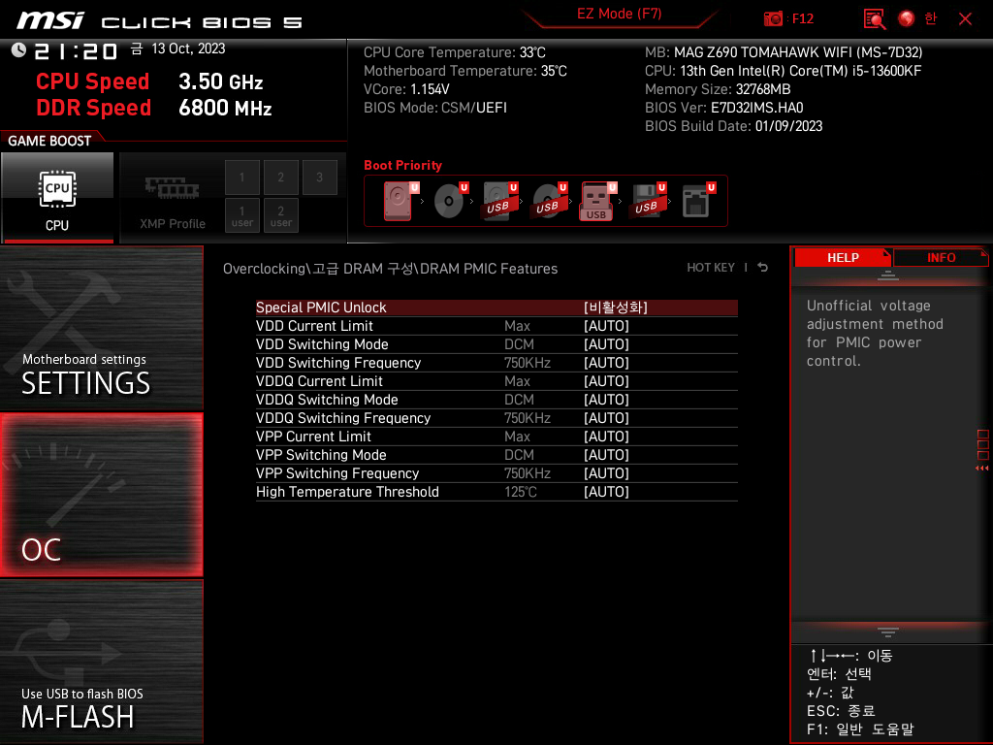This screenshot has height=745, width=993.
Task: Toggle the XMP Profile memory icon
Action: (x=173, y=189)
